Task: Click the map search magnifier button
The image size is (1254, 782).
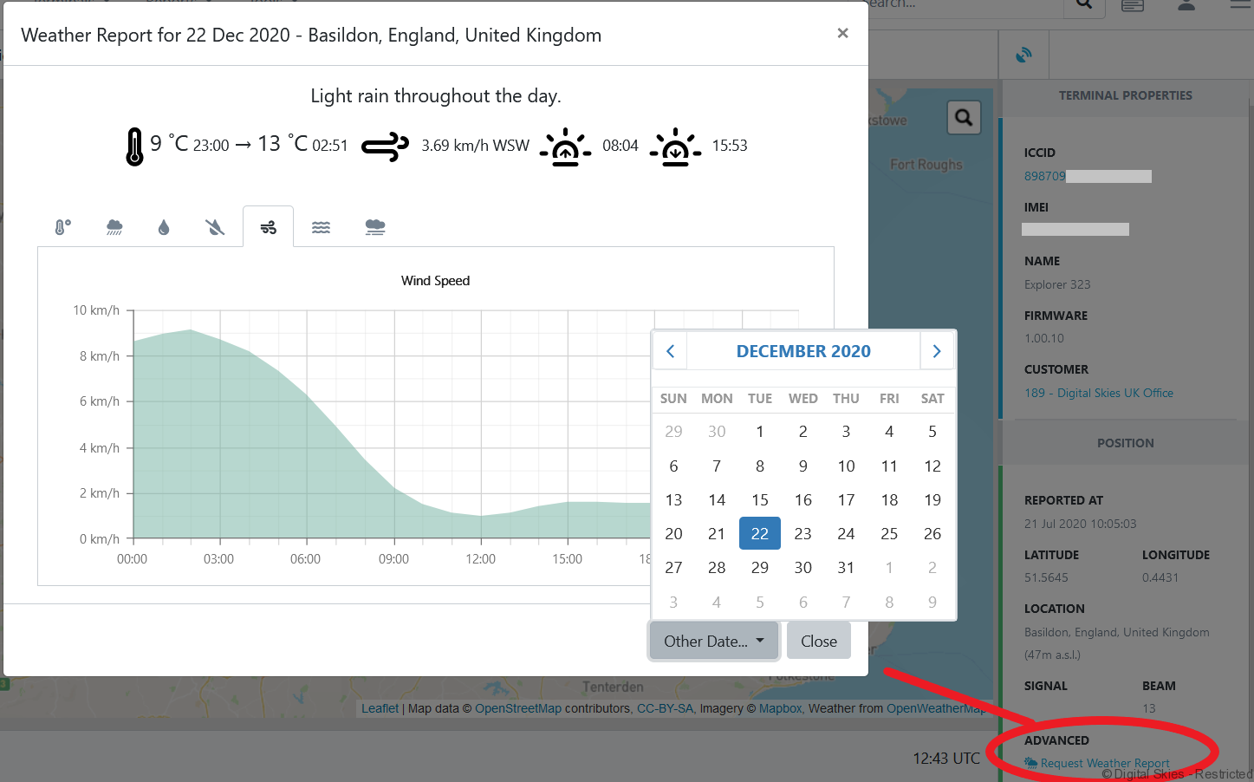Action: (964, 117)
